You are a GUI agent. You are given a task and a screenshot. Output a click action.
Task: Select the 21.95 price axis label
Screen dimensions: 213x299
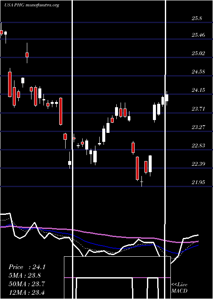click(198, 182)
